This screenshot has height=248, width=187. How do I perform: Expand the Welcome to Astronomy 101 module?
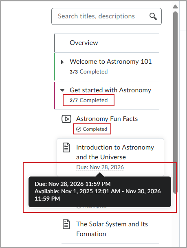(x=62, y=62)
